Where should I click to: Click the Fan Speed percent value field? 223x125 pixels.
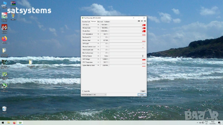coord(104,37)
